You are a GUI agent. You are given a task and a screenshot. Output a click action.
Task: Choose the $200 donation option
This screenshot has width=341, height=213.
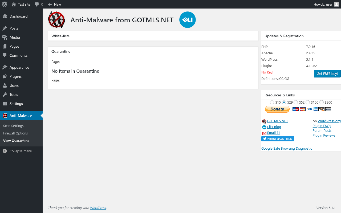click(x=322, y=102)
